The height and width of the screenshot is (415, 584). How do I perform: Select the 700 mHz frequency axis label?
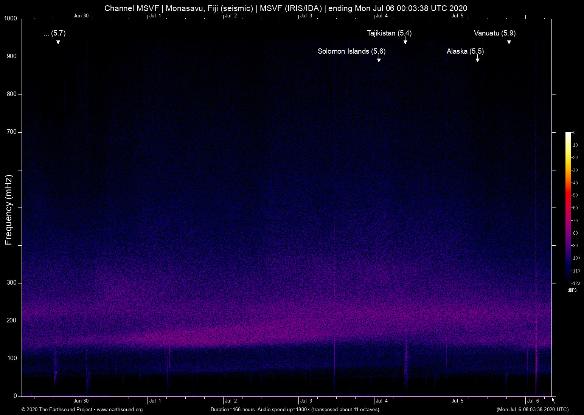pos(12,132)
